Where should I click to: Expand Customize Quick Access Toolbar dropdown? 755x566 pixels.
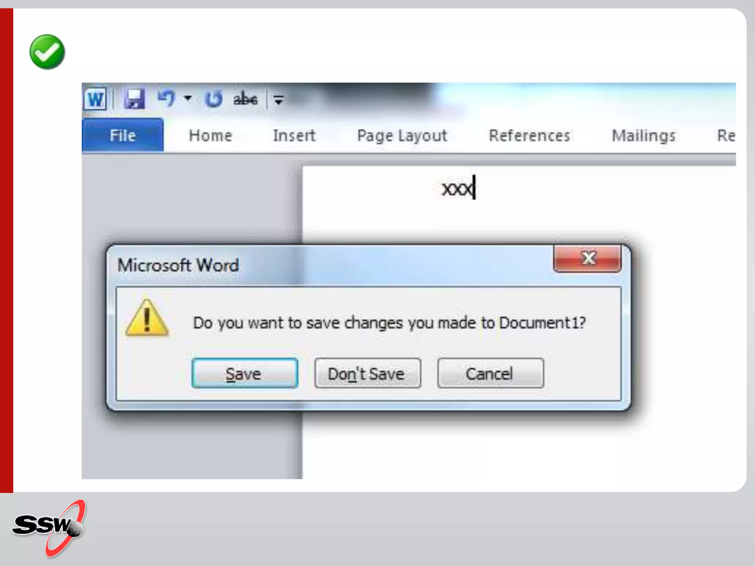click(x=278, y=99)
